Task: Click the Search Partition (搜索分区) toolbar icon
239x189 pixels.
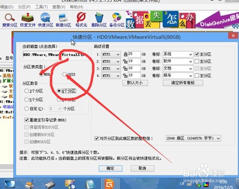Action: coord(10,20)
